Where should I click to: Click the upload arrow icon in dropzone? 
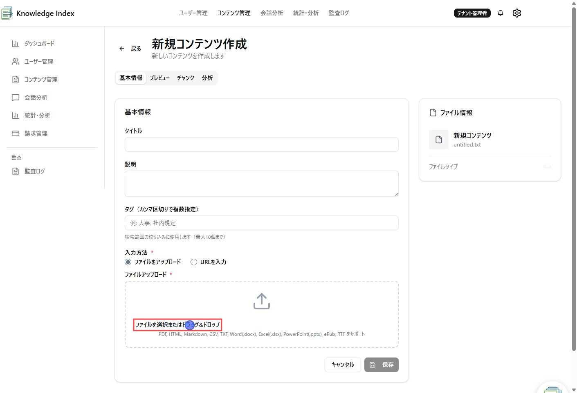pyautogui.click(x=262, y=301)
